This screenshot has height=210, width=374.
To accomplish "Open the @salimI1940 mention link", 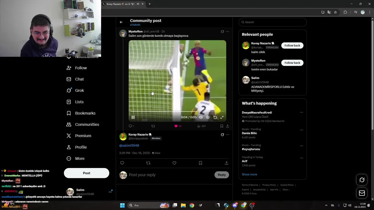I will [x=129, y=146].
